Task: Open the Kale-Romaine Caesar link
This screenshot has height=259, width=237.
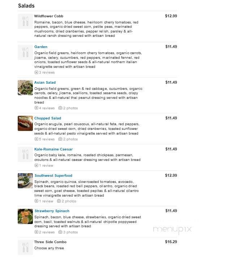Action: tap(53, 149)
